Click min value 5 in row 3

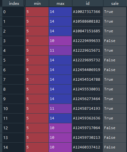click(x=37, y=41)
